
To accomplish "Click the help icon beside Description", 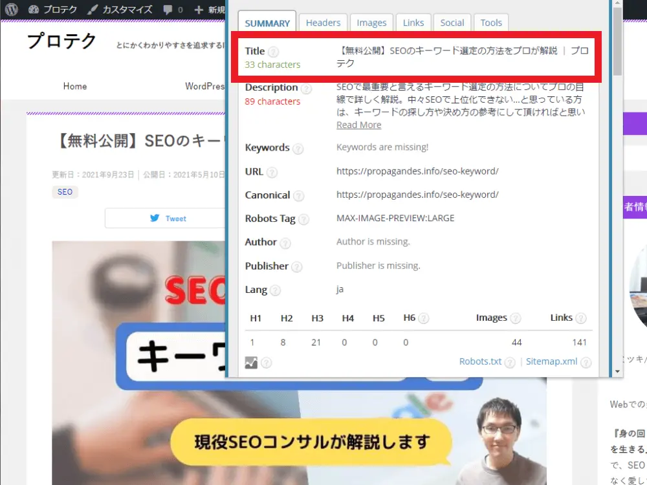I will click(306, 89).
